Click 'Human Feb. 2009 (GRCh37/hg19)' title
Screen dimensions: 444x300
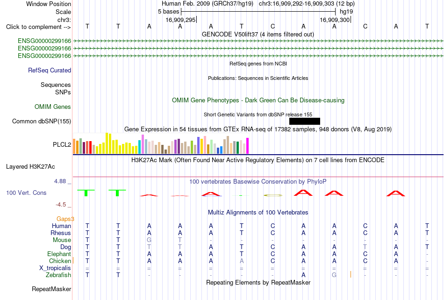point(208,4)
